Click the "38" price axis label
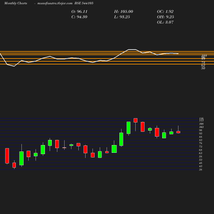The width and height of the screenshot is (214, 214). [201, 169]
